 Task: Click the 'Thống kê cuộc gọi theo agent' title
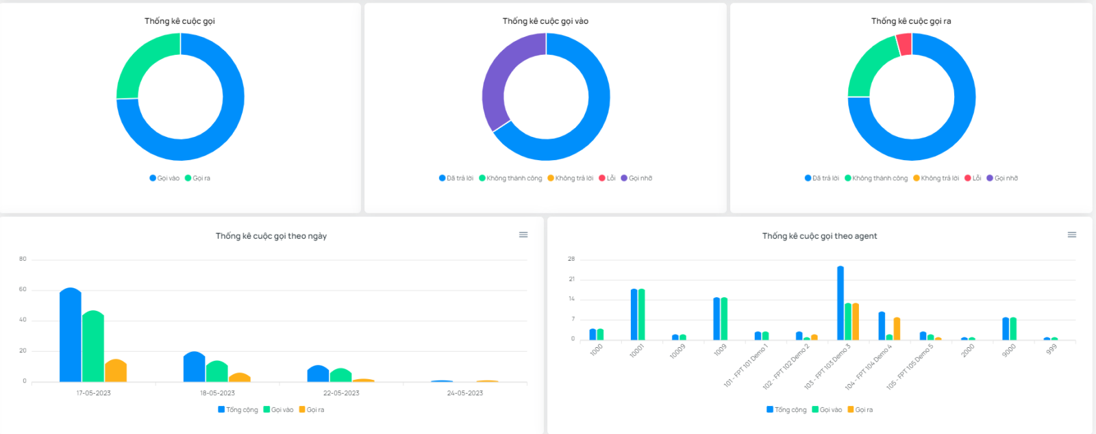819,236
